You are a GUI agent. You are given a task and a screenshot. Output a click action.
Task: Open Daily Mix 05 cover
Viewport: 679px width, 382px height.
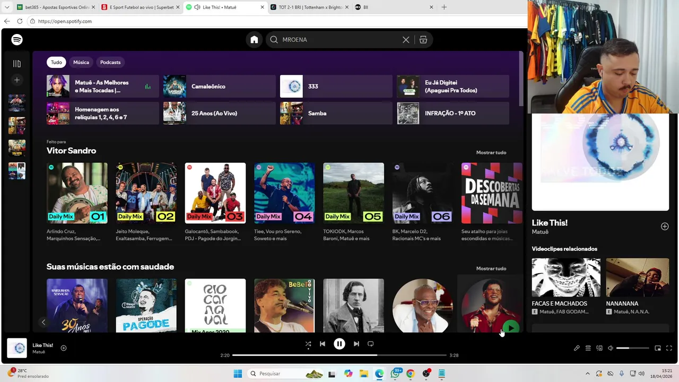(x=353, y=193)
